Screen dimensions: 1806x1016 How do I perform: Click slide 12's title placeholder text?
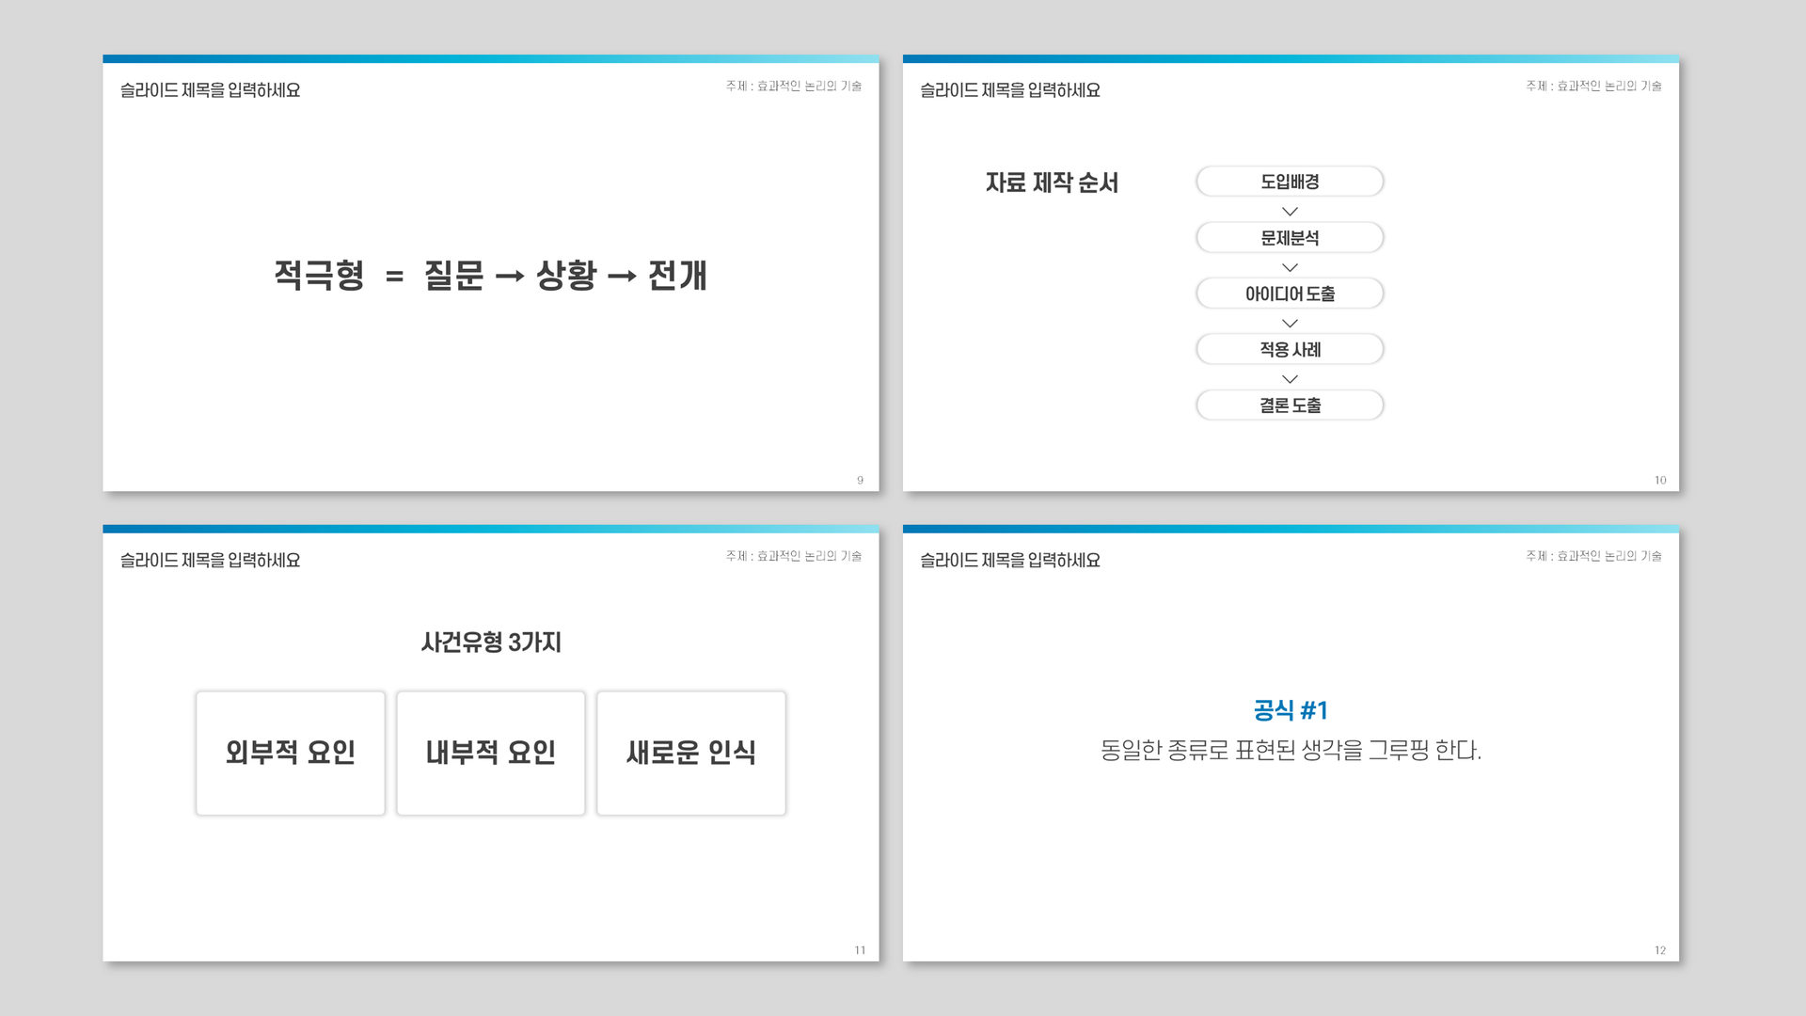(x=1009, y=561)
